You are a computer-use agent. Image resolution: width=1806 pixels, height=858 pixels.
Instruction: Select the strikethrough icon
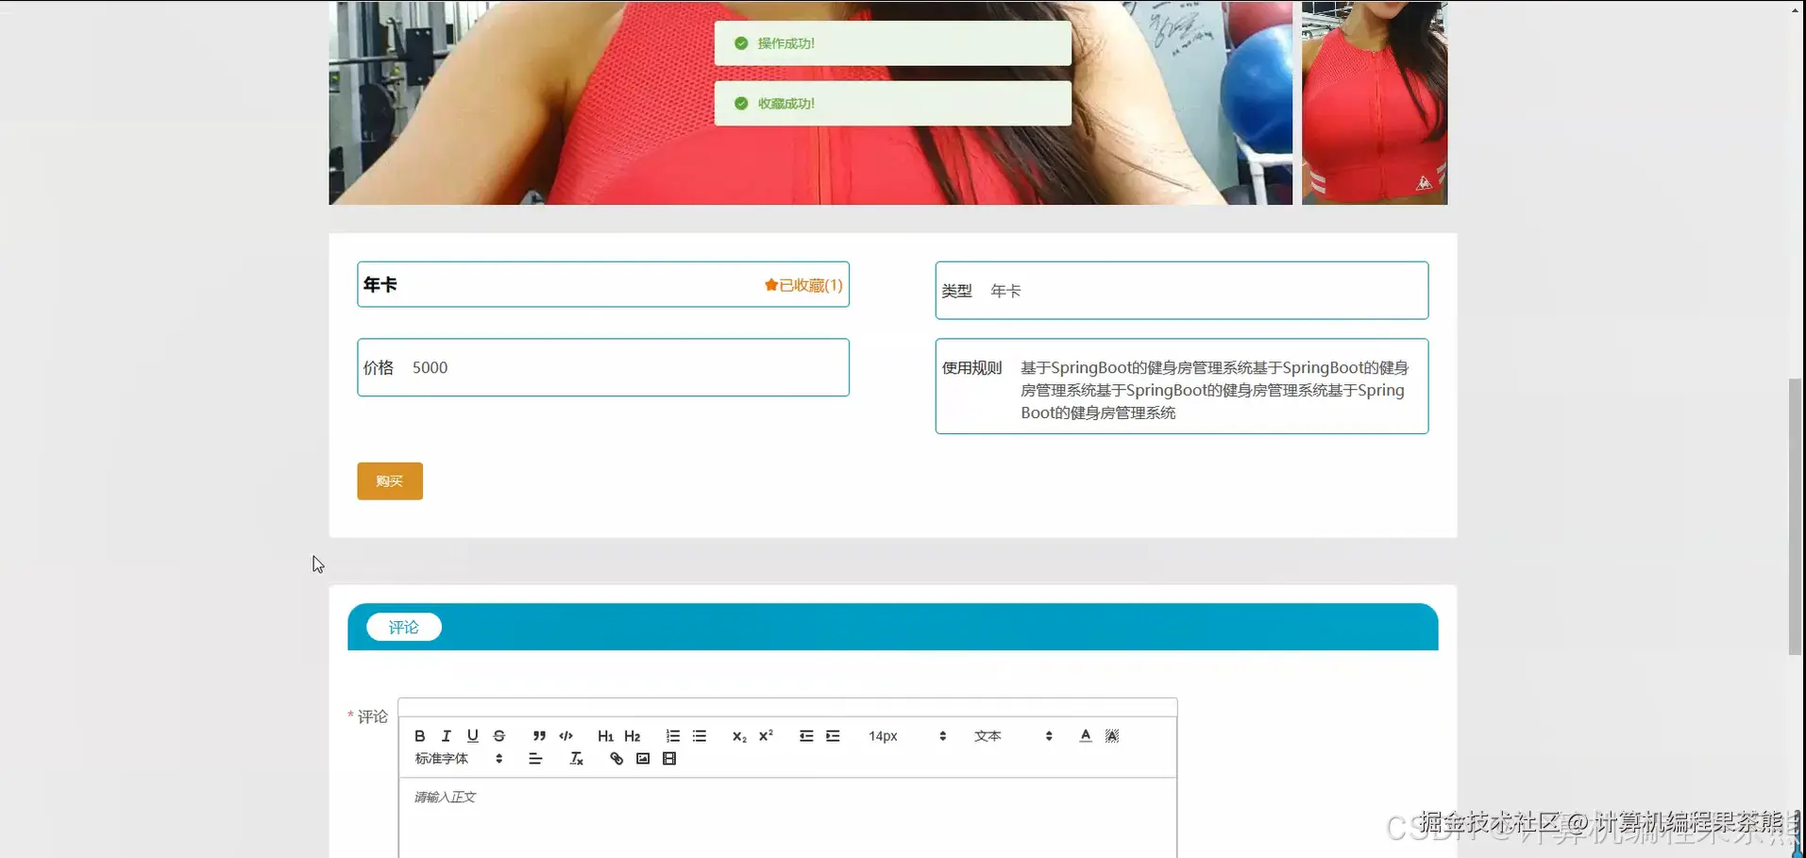(x=498, y=735)
